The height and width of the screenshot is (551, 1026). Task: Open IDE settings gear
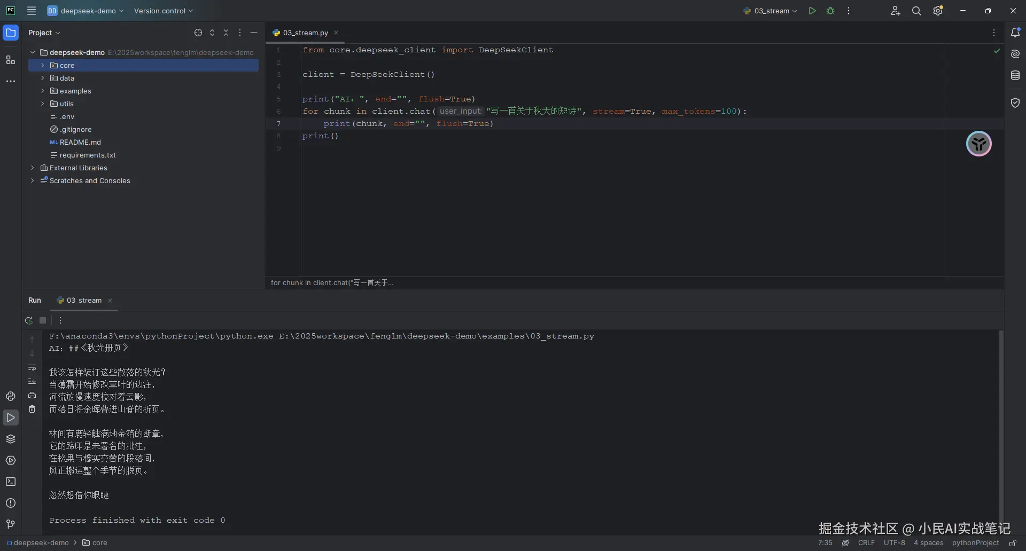938,11
